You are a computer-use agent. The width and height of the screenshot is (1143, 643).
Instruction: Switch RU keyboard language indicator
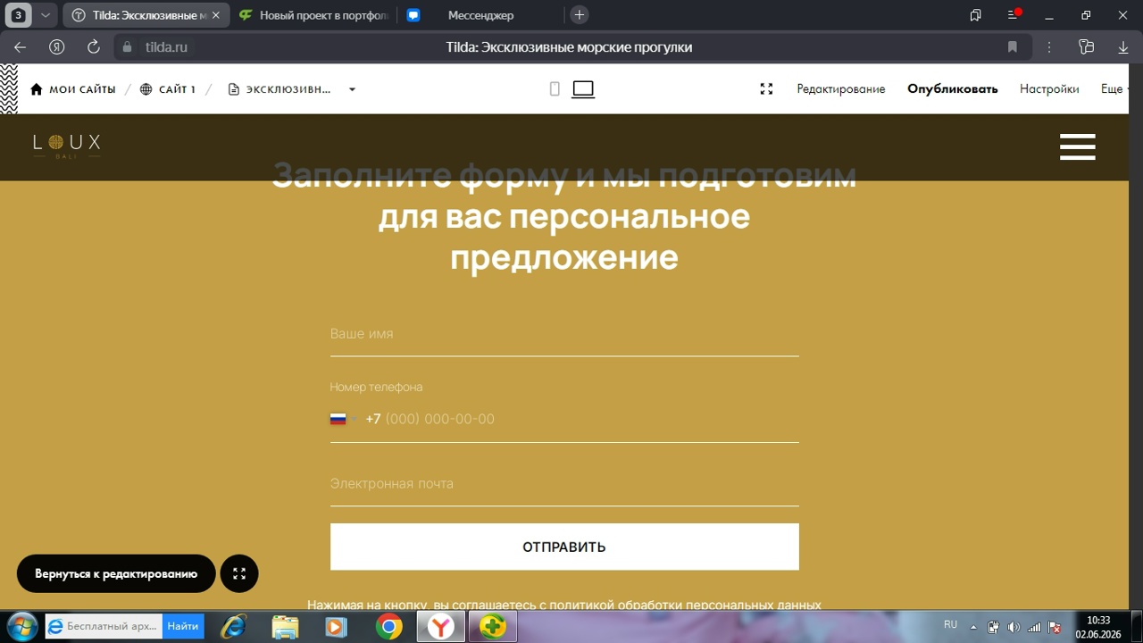[950, 625]
